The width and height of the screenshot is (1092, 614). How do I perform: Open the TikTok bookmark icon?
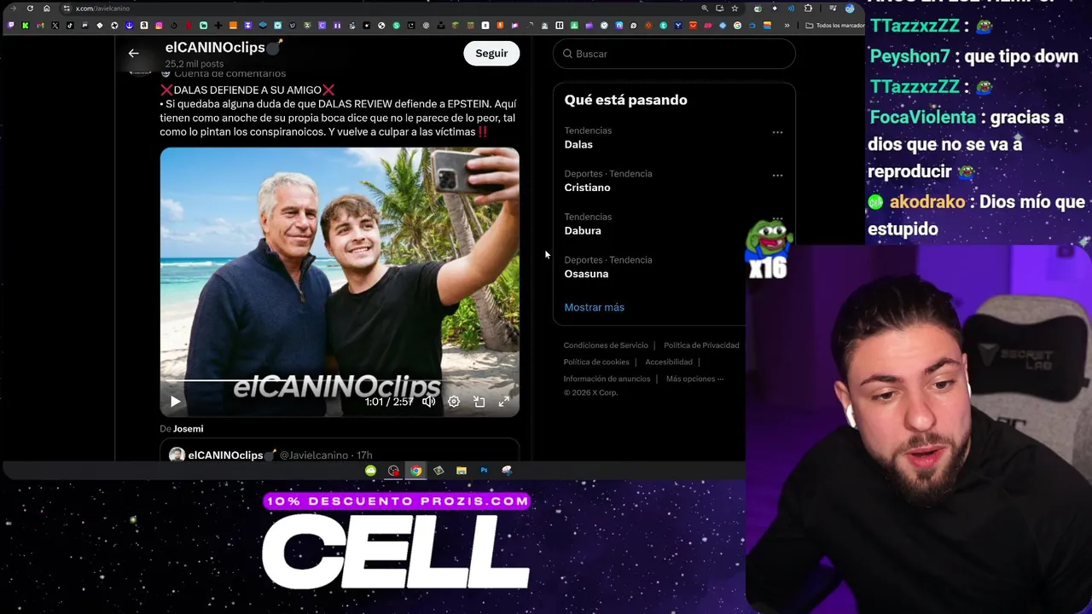(x=70, y=26)
